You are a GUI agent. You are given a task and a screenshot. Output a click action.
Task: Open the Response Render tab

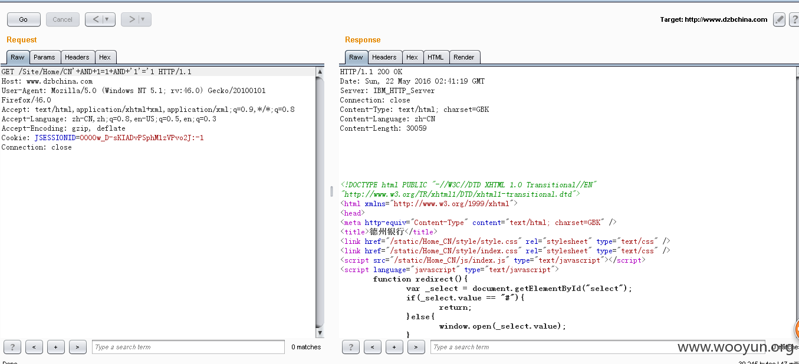point(464,57)
